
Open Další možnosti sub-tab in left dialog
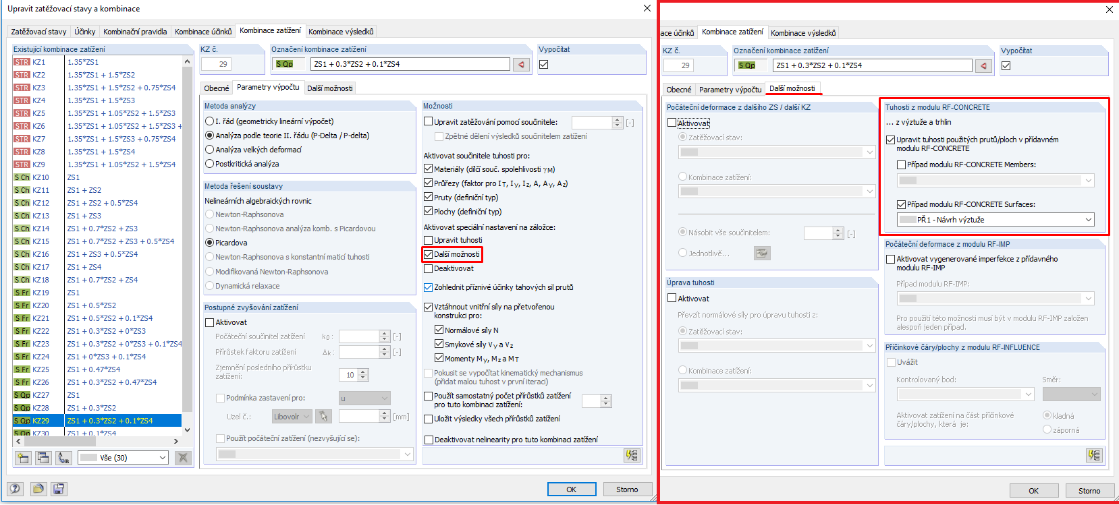click(x=329, y=88)
